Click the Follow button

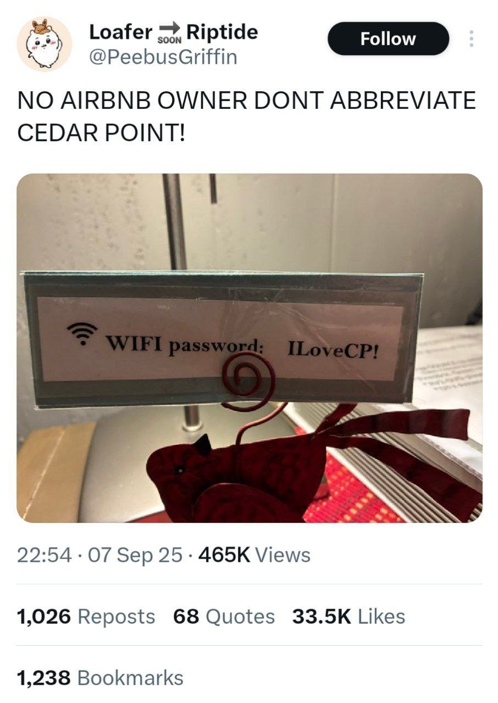389,38
